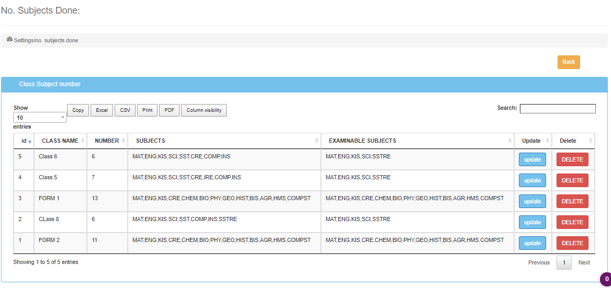Click the purple notification badge
The height and width of the screenshot is (288, 611).
tap(605, 279)
